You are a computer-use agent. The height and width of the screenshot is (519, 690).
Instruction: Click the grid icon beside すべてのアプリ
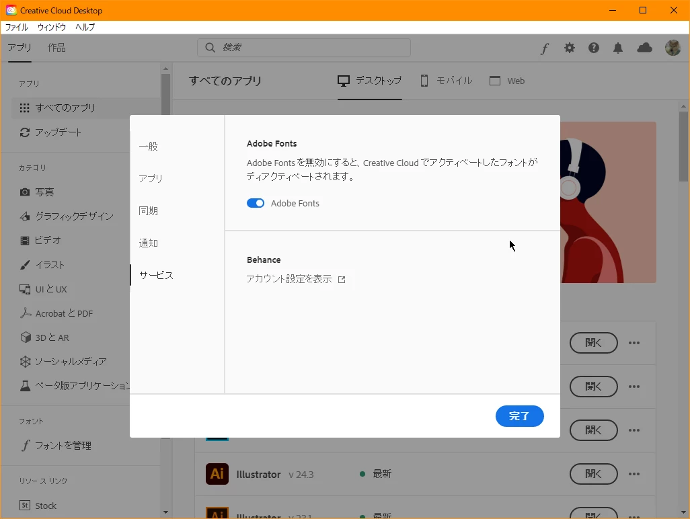25,108
